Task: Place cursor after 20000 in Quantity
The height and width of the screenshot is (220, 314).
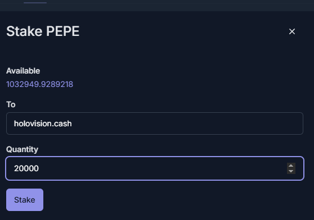Action: pos(39,168)
